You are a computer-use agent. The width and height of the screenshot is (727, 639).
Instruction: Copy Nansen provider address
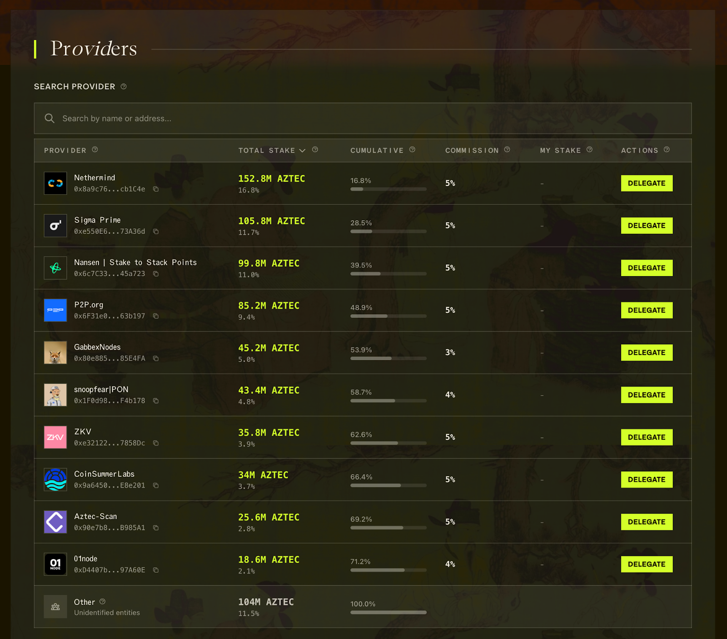[156, 274]
